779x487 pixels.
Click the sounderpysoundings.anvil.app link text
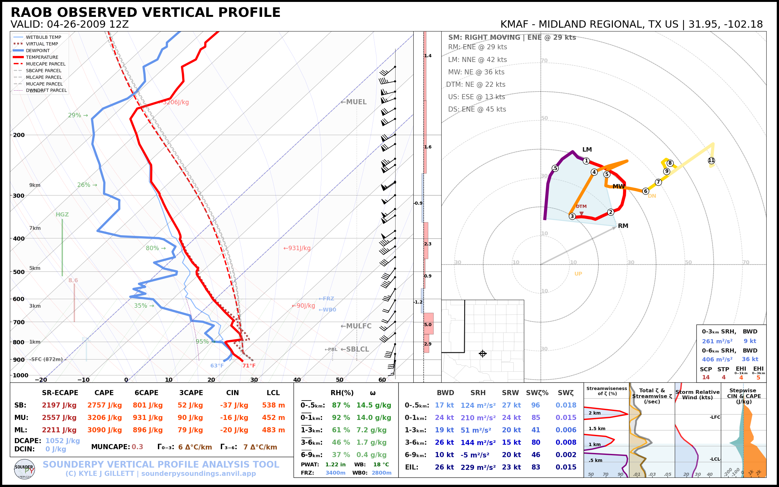click(x=198, y=473)
